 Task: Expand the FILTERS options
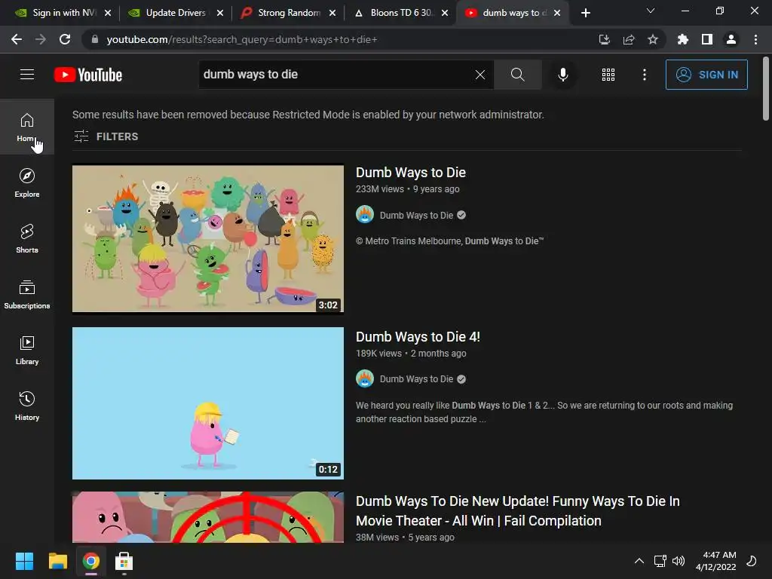pos(106,136)
